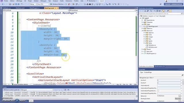Expand the Images folder
184x103 pixels.
[144, 37]
